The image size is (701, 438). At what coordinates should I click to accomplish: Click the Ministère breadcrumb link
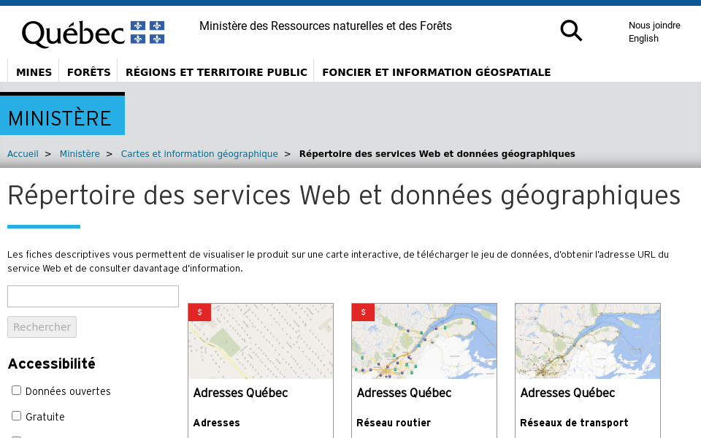click(x=80, y=153)
